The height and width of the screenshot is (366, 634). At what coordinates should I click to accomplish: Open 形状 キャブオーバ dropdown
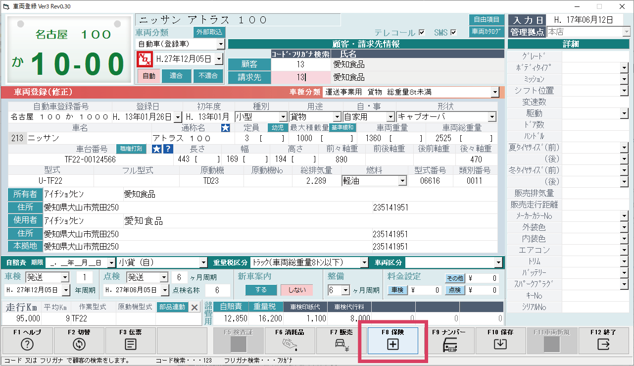click(x=492, y=117)
